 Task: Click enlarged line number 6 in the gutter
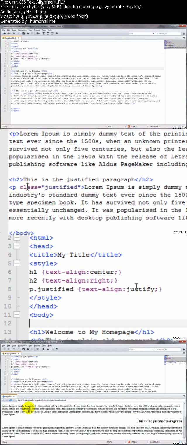[x=10, y=272]
